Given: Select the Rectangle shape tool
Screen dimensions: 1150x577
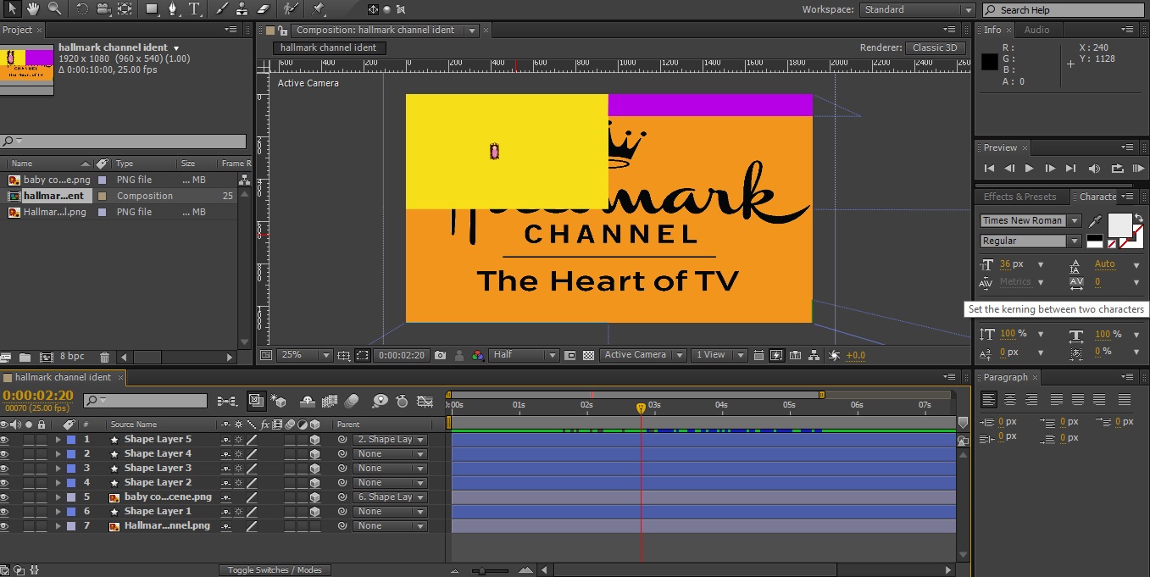Looking at the screenshot, I should (153, 8).
